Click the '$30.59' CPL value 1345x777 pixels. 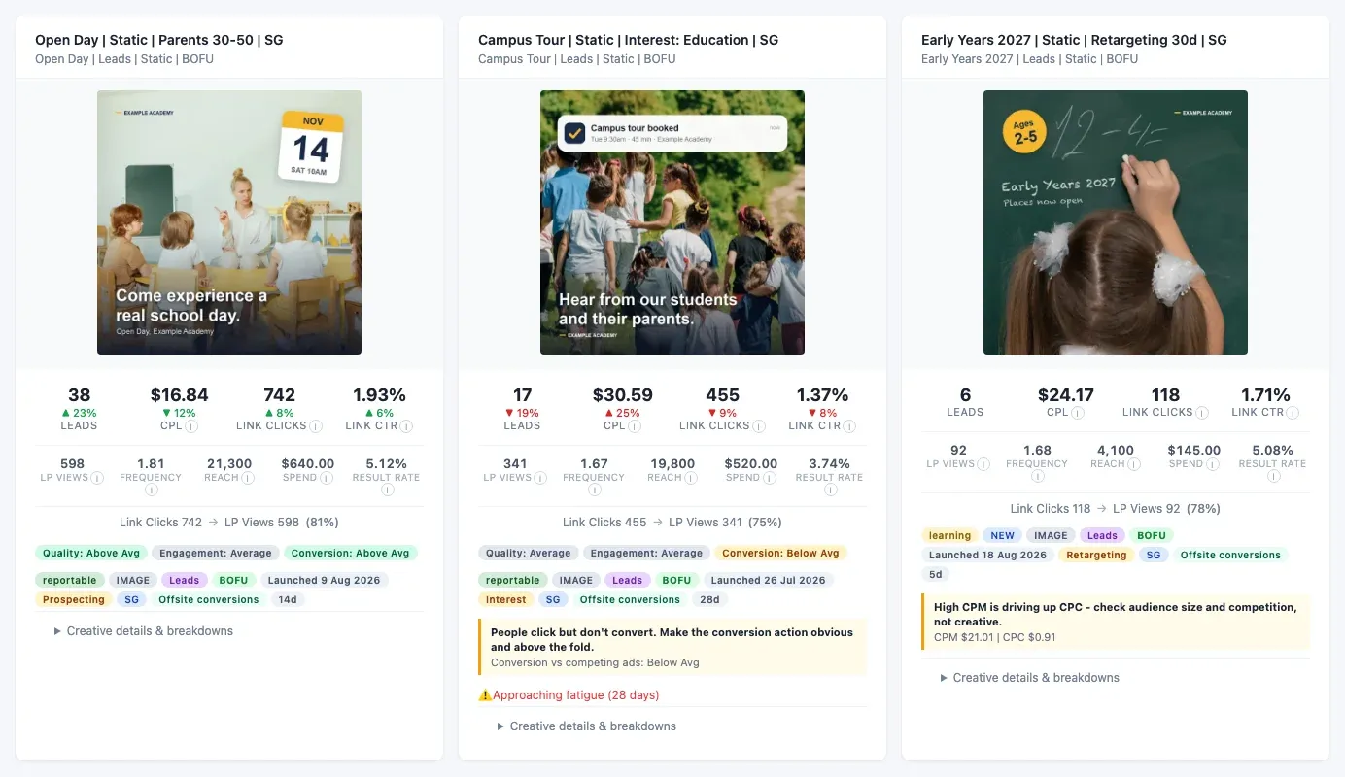pyautogui.click(x=623, y=395)
